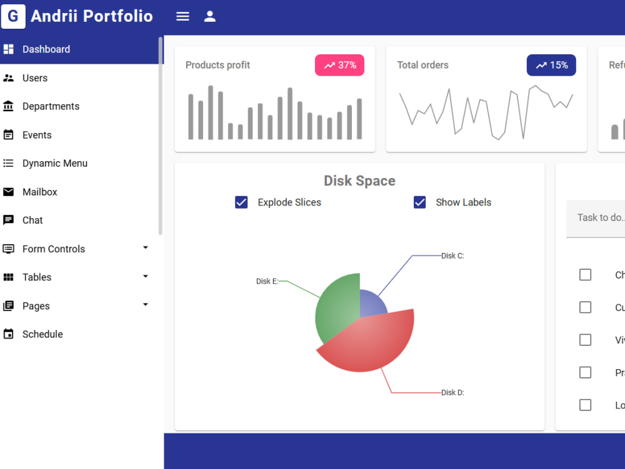
Task: Click the Products profit card title
Action: (217, 65)
